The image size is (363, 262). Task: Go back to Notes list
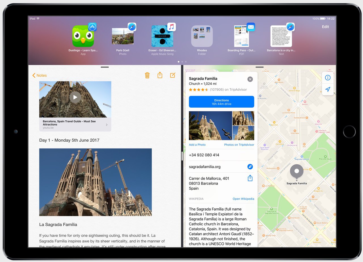coord(39,76)
